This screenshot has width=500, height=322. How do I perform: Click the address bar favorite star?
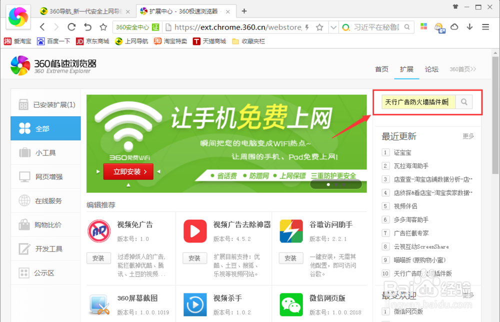click(x=319, y=27)
